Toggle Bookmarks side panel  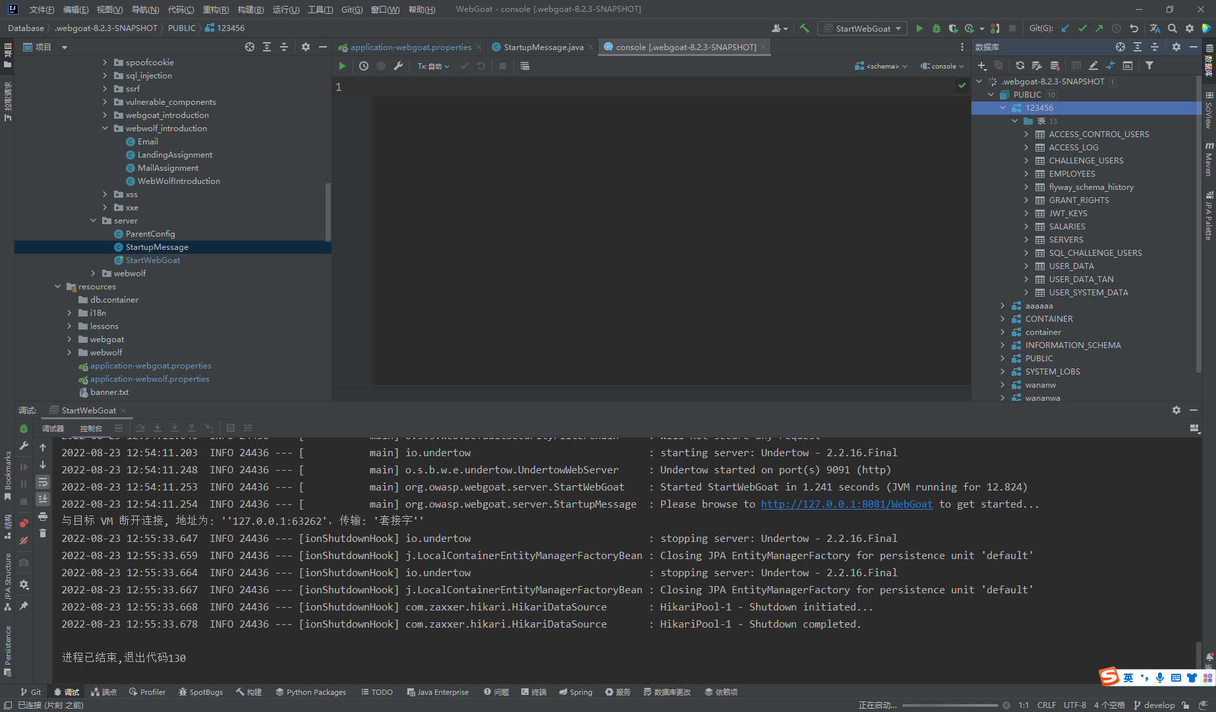[x=7, y=476]
